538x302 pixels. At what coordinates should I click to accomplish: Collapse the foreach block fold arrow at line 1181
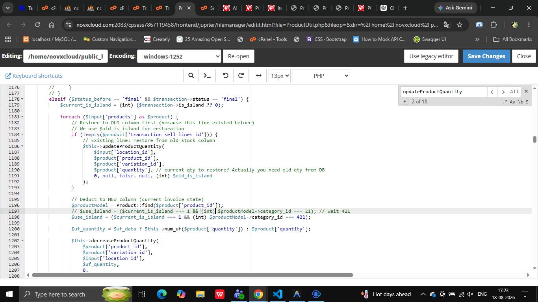point(22,117)
